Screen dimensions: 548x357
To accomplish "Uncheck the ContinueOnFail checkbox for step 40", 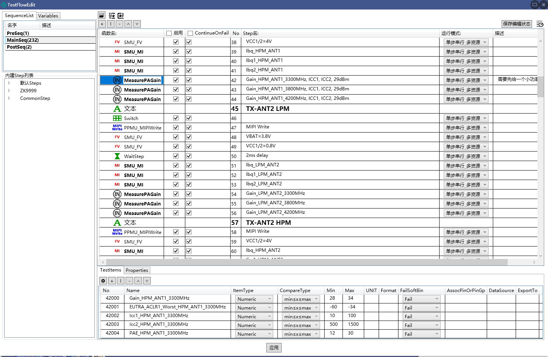I will [189, 61].
